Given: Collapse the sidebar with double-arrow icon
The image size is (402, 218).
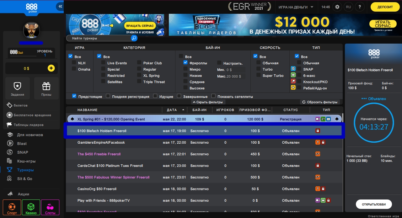Looking at the screenshot, I should click(x=60, y=6).
